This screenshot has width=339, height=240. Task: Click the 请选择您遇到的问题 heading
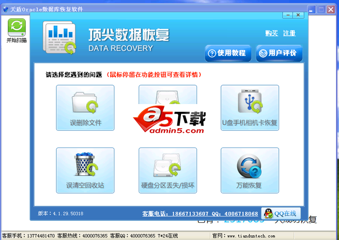(74, 75)
